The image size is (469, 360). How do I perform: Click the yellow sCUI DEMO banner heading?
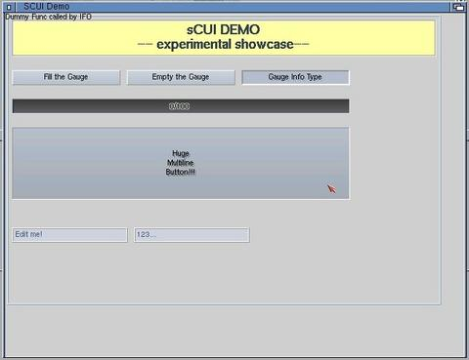224,30
